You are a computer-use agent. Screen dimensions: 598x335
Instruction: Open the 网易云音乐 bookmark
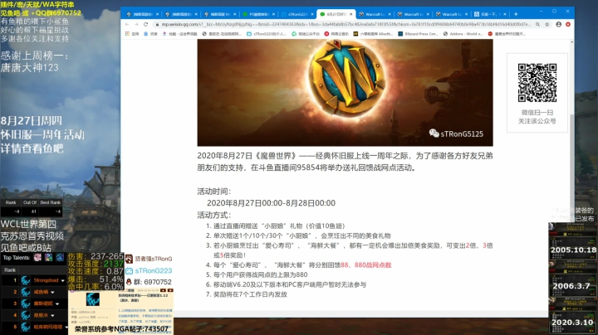point(336,34)
